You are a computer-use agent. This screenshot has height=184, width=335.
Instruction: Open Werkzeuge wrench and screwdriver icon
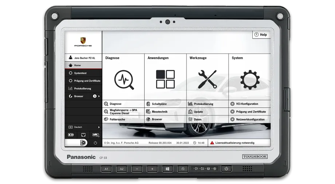coord(208,79)
